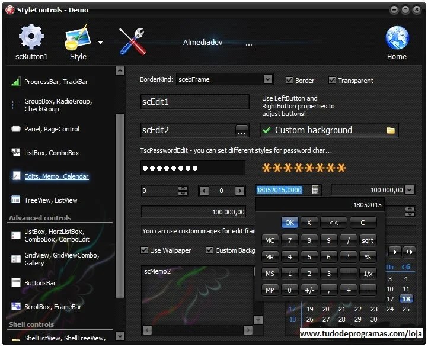Open GroupBox, RadioGroup, CheckGroup page
Viewport: 428px width, 347px height.
pyautogui.click(x=58, y=105)
